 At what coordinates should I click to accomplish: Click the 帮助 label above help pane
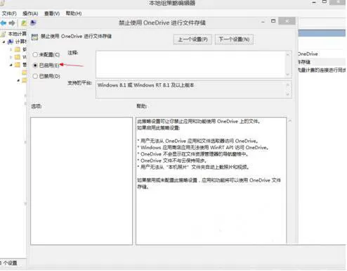(x=142, y=106)
